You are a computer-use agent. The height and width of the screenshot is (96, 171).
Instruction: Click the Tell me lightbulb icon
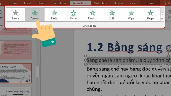pyautogui.click(x=165, y=3)
